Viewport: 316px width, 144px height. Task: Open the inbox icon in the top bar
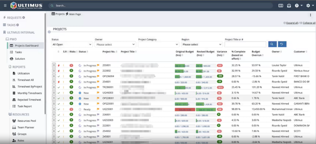pos(289,6)
